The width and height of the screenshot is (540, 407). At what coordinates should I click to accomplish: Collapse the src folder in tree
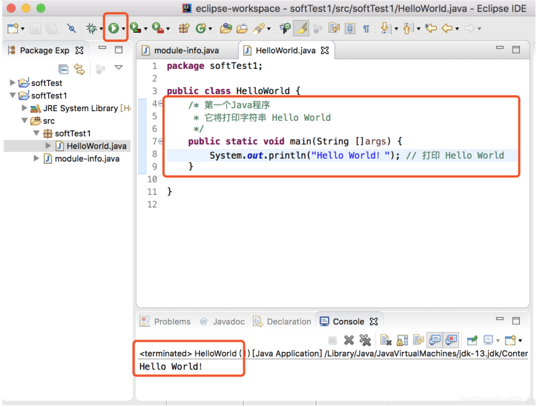tap(25, 121)
